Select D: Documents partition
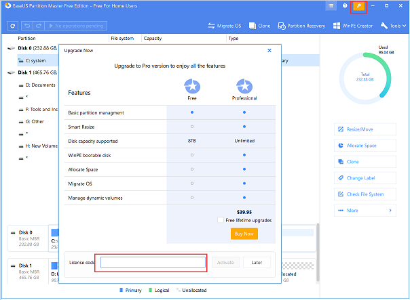 coord(38,85)
